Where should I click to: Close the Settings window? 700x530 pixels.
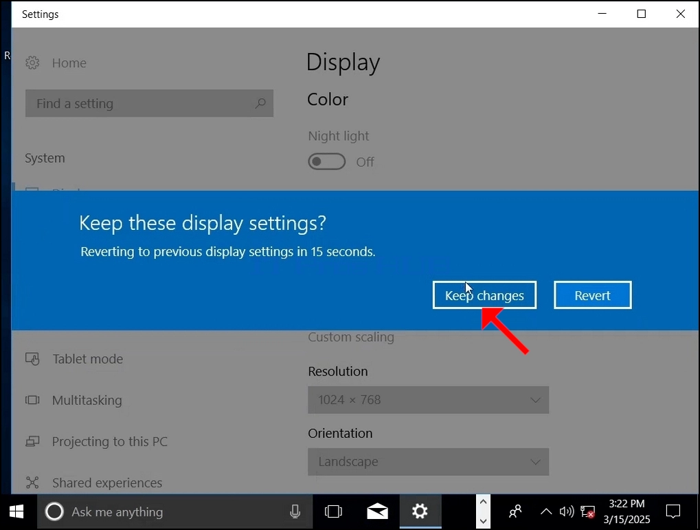pos(680,14)
